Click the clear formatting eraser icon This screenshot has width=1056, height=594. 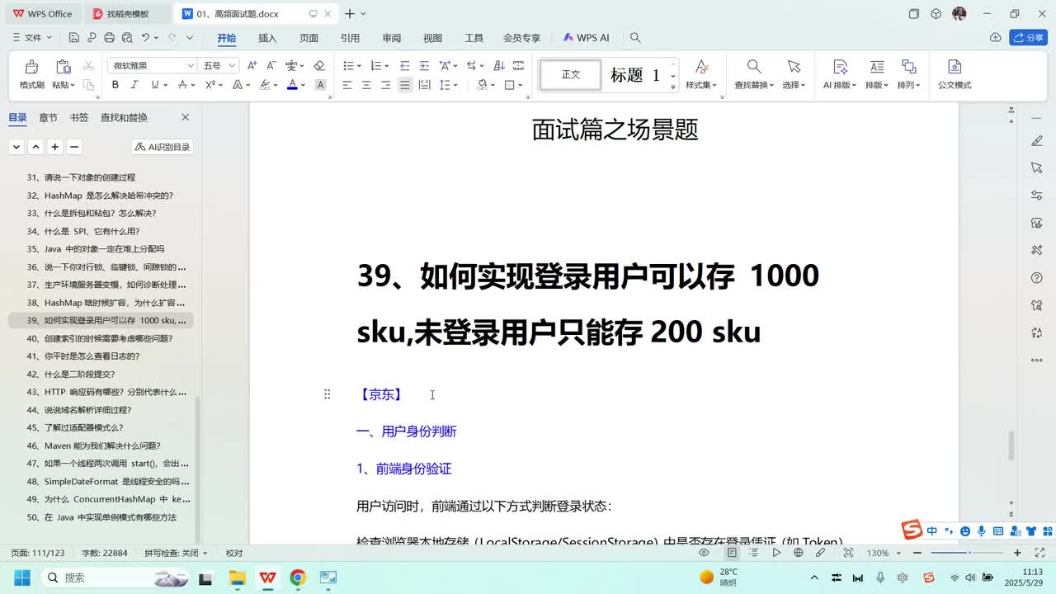click(319, 65)
